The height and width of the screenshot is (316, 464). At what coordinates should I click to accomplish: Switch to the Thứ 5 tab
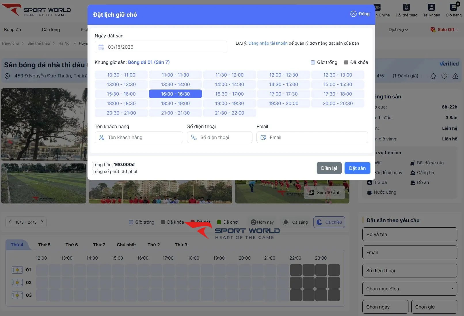(44, 245)
